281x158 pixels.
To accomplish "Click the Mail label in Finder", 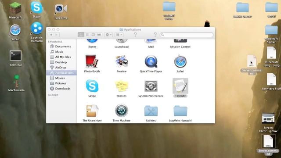I will tap(151, 47).
